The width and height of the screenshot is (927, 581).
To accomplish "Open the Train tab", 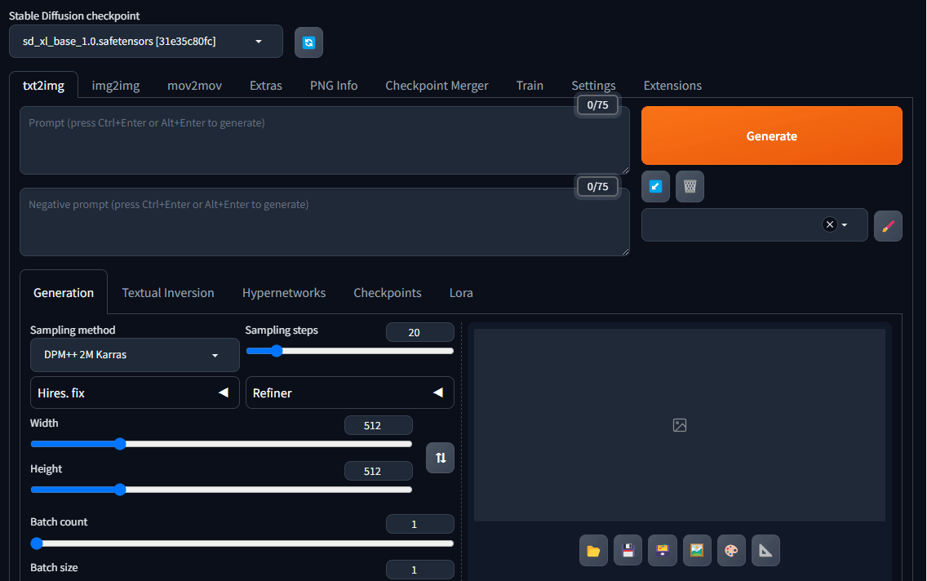I will pyautogui.click(x=530, y=86).
